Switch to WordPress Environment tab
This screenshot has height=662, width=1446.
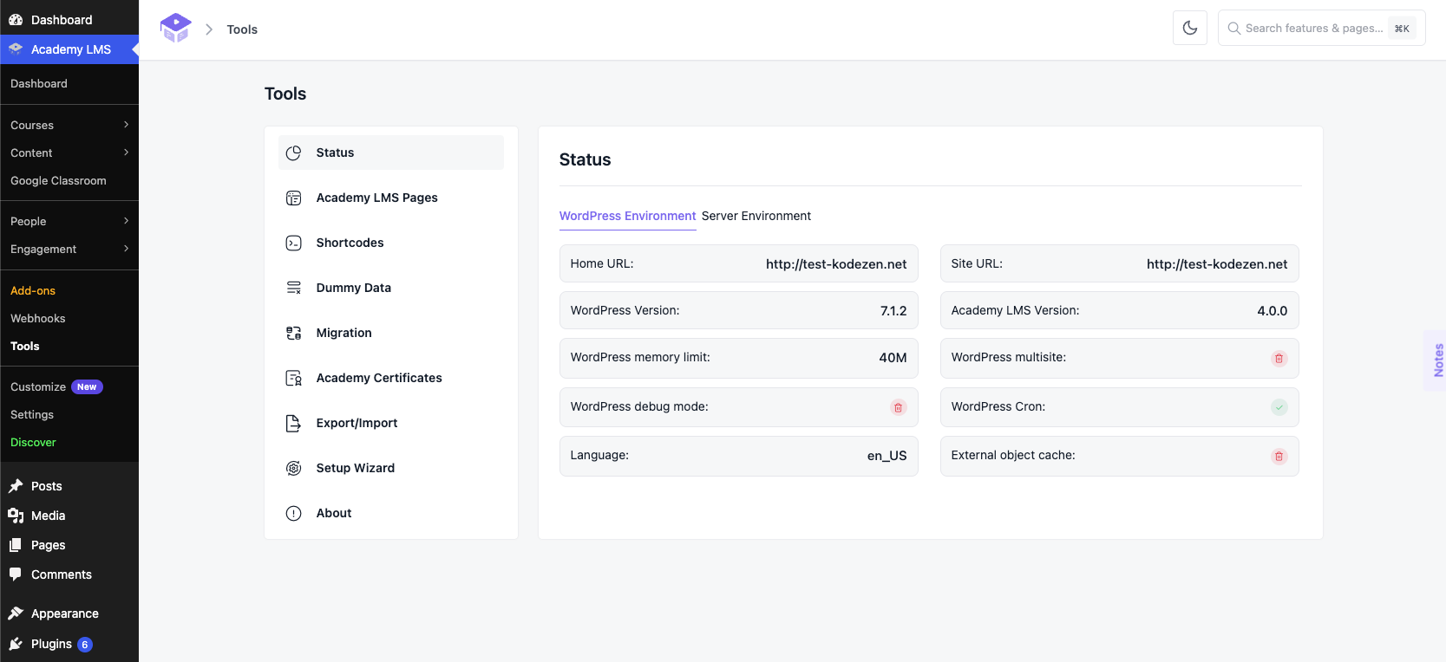point(627,216)
